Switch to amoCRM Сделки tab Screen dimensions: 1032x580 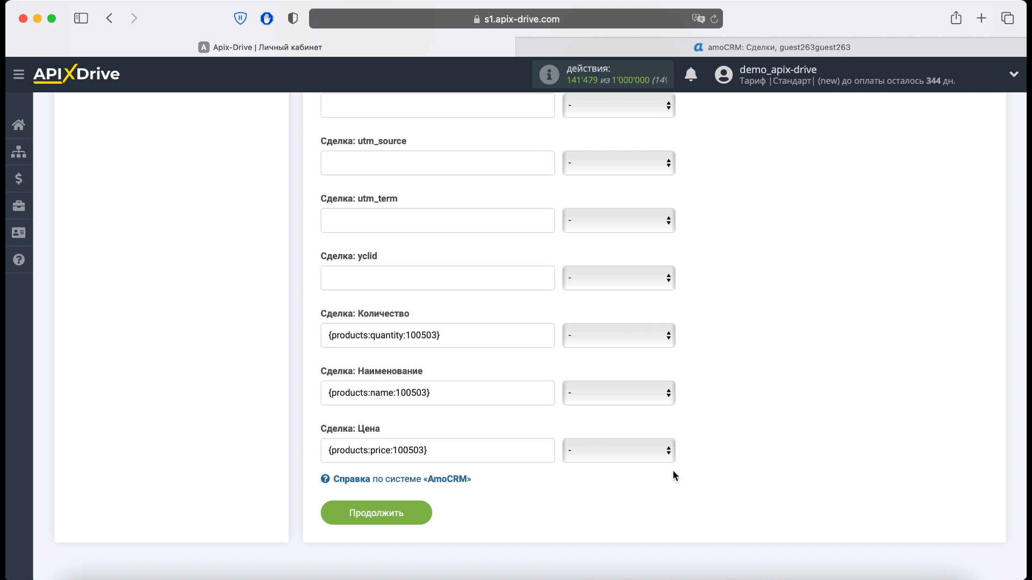pos(771,47)
